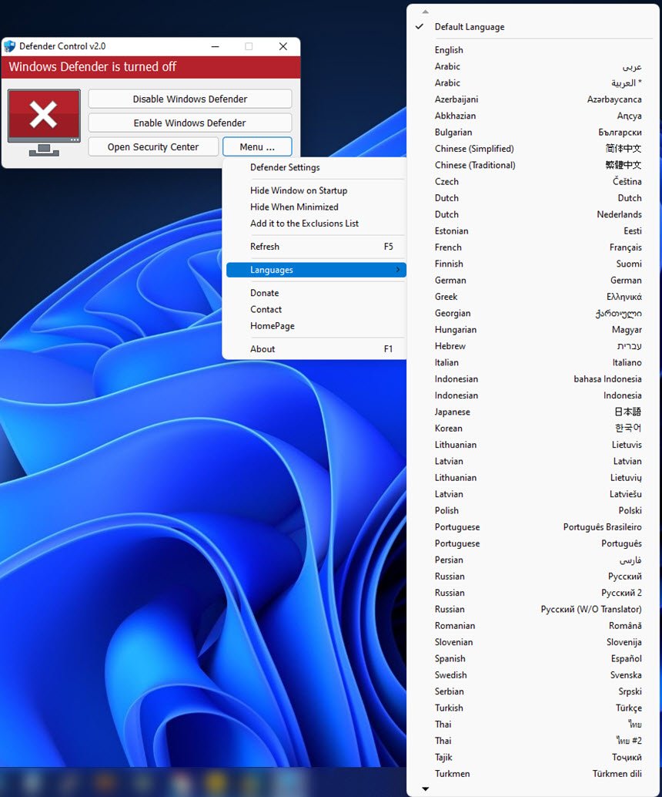The image size is (662, 797).
Task: Choose Polish Polski language
Action: pyautogui.click(x=533, y=510)
